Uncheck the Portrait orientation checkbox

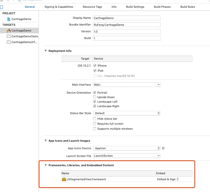tap(95, 93)
